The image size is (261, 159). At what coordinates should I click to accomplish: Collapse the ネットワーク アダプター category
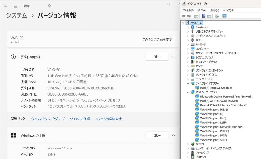pyautogui.click(x=188, y=92)
